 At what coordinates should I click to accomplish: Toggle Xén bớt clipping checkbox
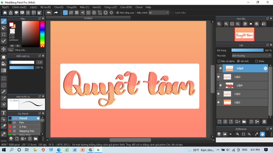[x=238, y=61]
